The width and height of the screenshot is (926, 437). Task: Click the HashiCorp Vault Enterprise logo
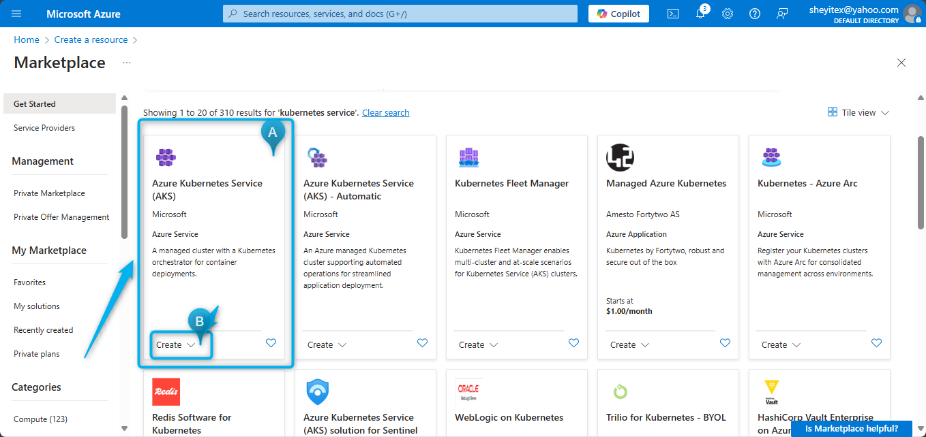coord(771,391)
